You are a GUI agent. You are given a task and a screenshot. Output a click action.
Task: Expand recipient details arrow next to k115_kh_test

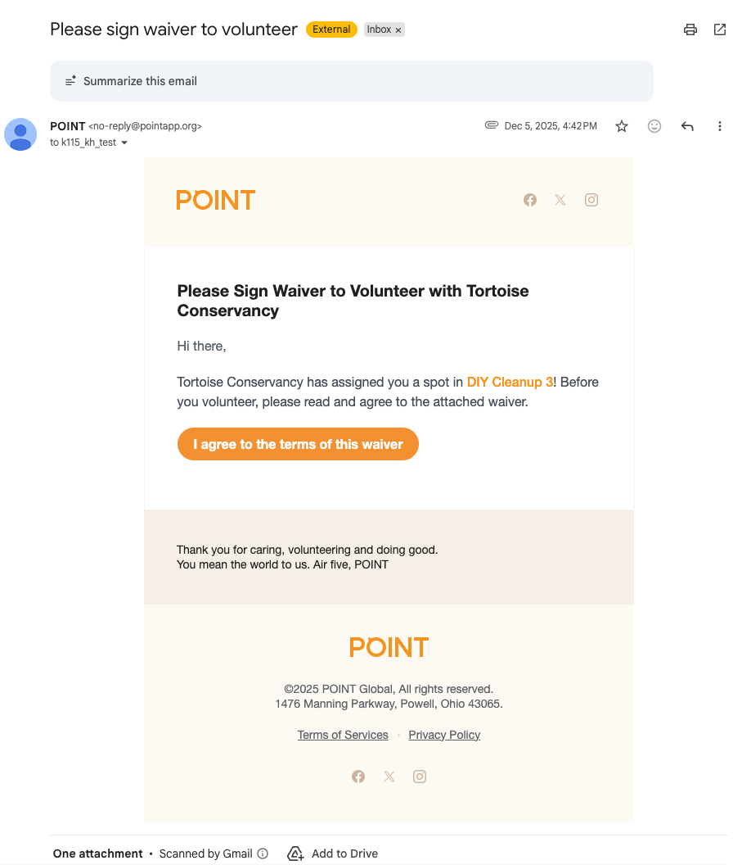[x=124, y=143]
